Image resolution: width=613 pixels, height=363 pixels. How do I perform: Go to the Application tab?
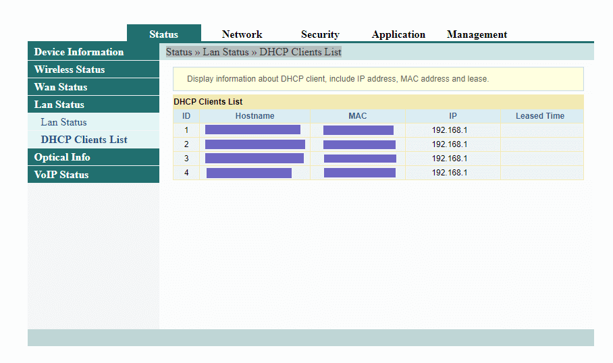(x=398, y=34)
